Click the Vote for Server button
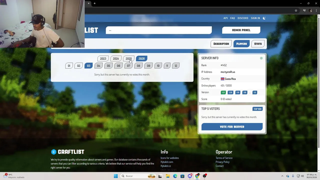 pos(232,127)
